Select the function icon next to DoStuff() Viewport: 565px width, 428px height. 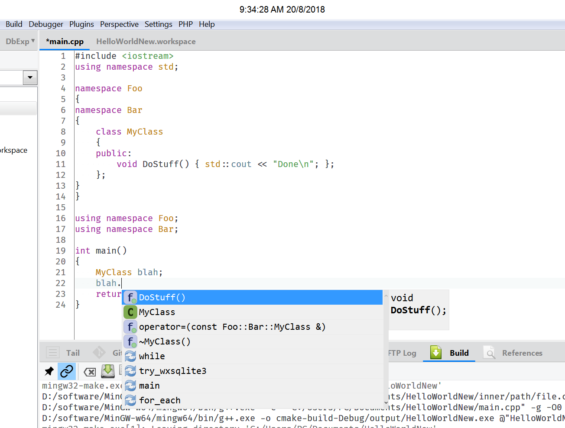tap(130, 297)
